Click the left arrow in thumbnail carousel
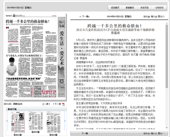Viewport: 170px width, 137px height. pos(7,121)
